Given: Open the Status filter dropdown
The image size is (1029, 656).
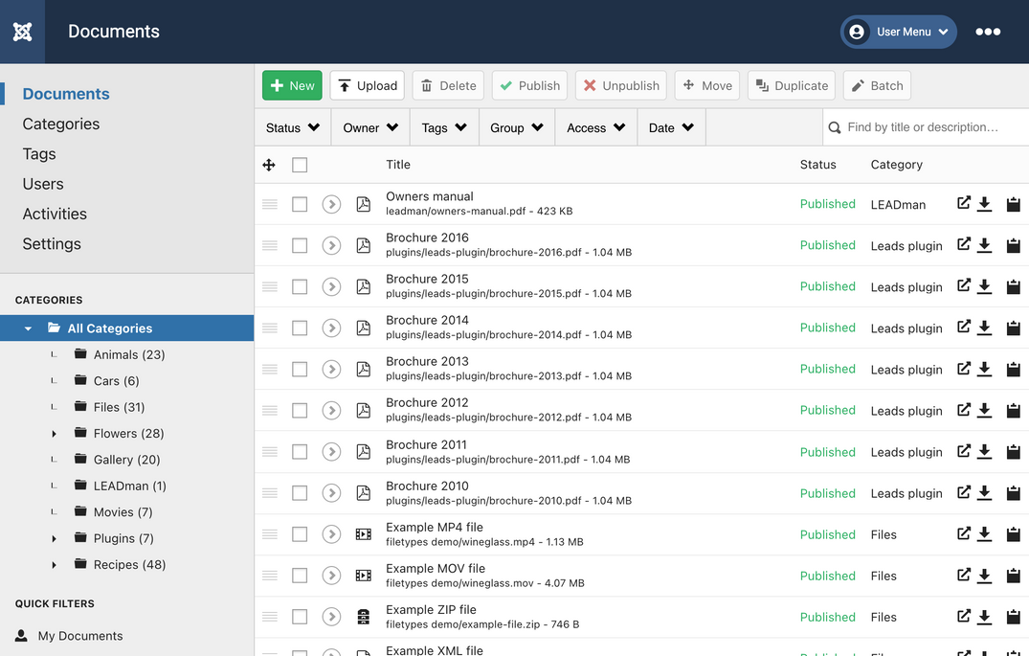Looking at the screenshot, I should coord(293,127).
